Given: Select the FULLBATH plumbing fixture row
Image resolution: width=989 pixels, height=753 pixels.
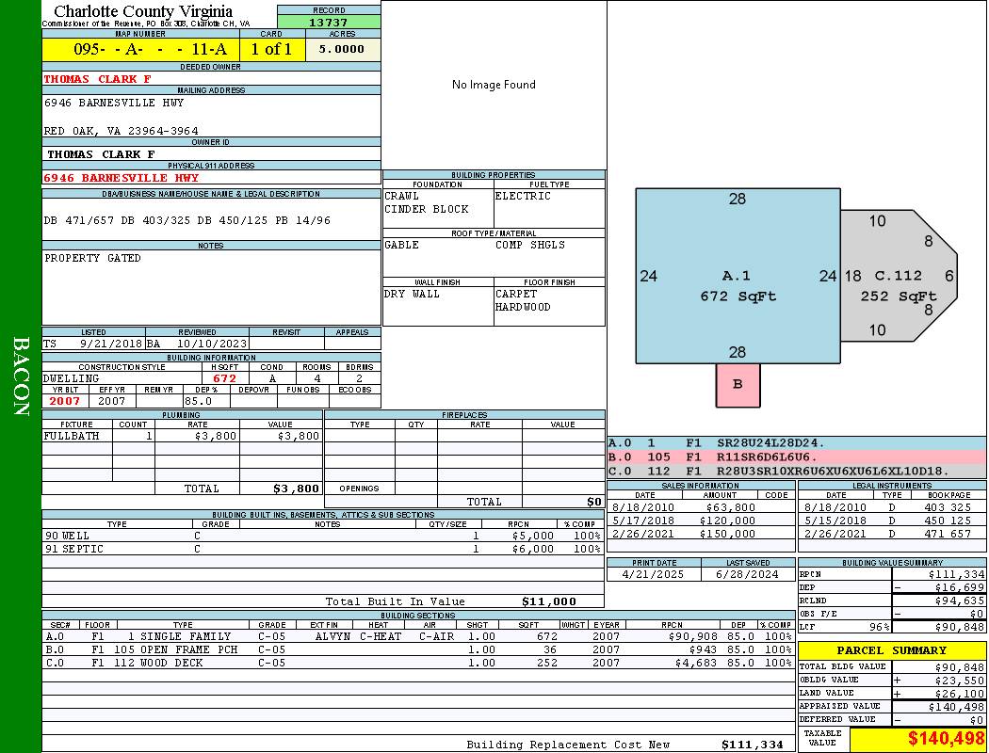Looking at the screenshot, I should click(x=183, y=437).
